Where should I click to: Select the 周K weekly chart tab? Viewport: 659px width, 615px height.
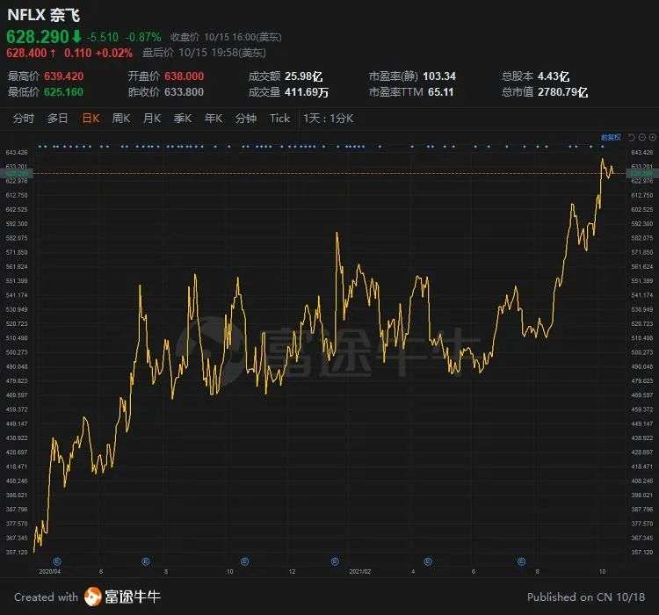(120, 119)
